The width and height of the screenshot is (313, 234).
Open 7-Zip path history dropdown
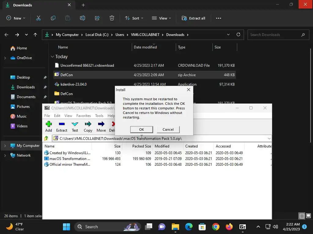(x=269, y=139)
